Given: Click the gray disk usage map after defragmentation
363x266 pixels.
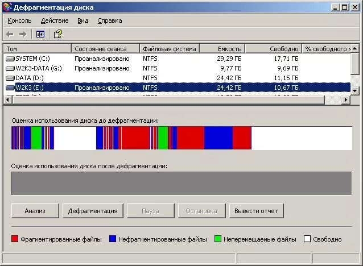Looking at the screenshot, I should [x=181, y=183].
